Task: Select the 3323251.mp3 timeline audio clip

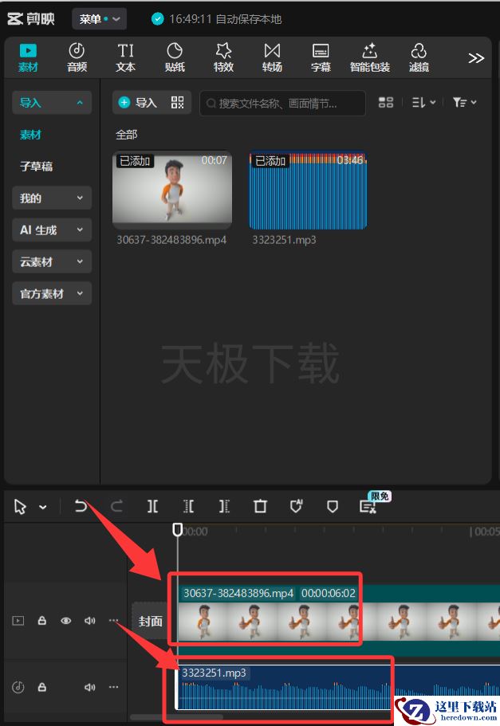Action: [339, 687]
